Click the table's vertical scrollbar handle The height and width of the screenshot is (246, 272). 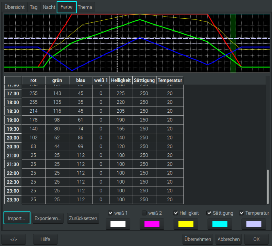[268, 186]
